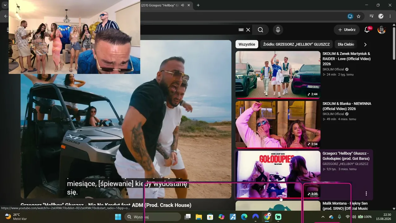This screenshot has height=223, width=396.
Task: Expand hidden system tray icons
Action: (323, 217)
